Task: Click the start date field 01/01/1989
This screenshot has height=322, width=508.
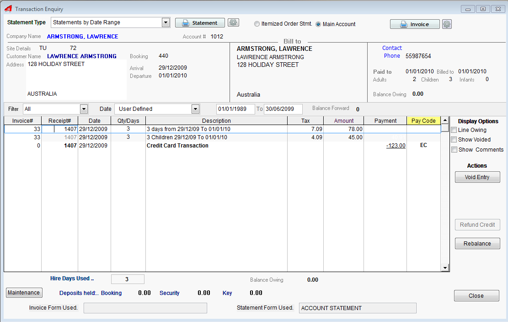Action: click(x=235, y=109)
